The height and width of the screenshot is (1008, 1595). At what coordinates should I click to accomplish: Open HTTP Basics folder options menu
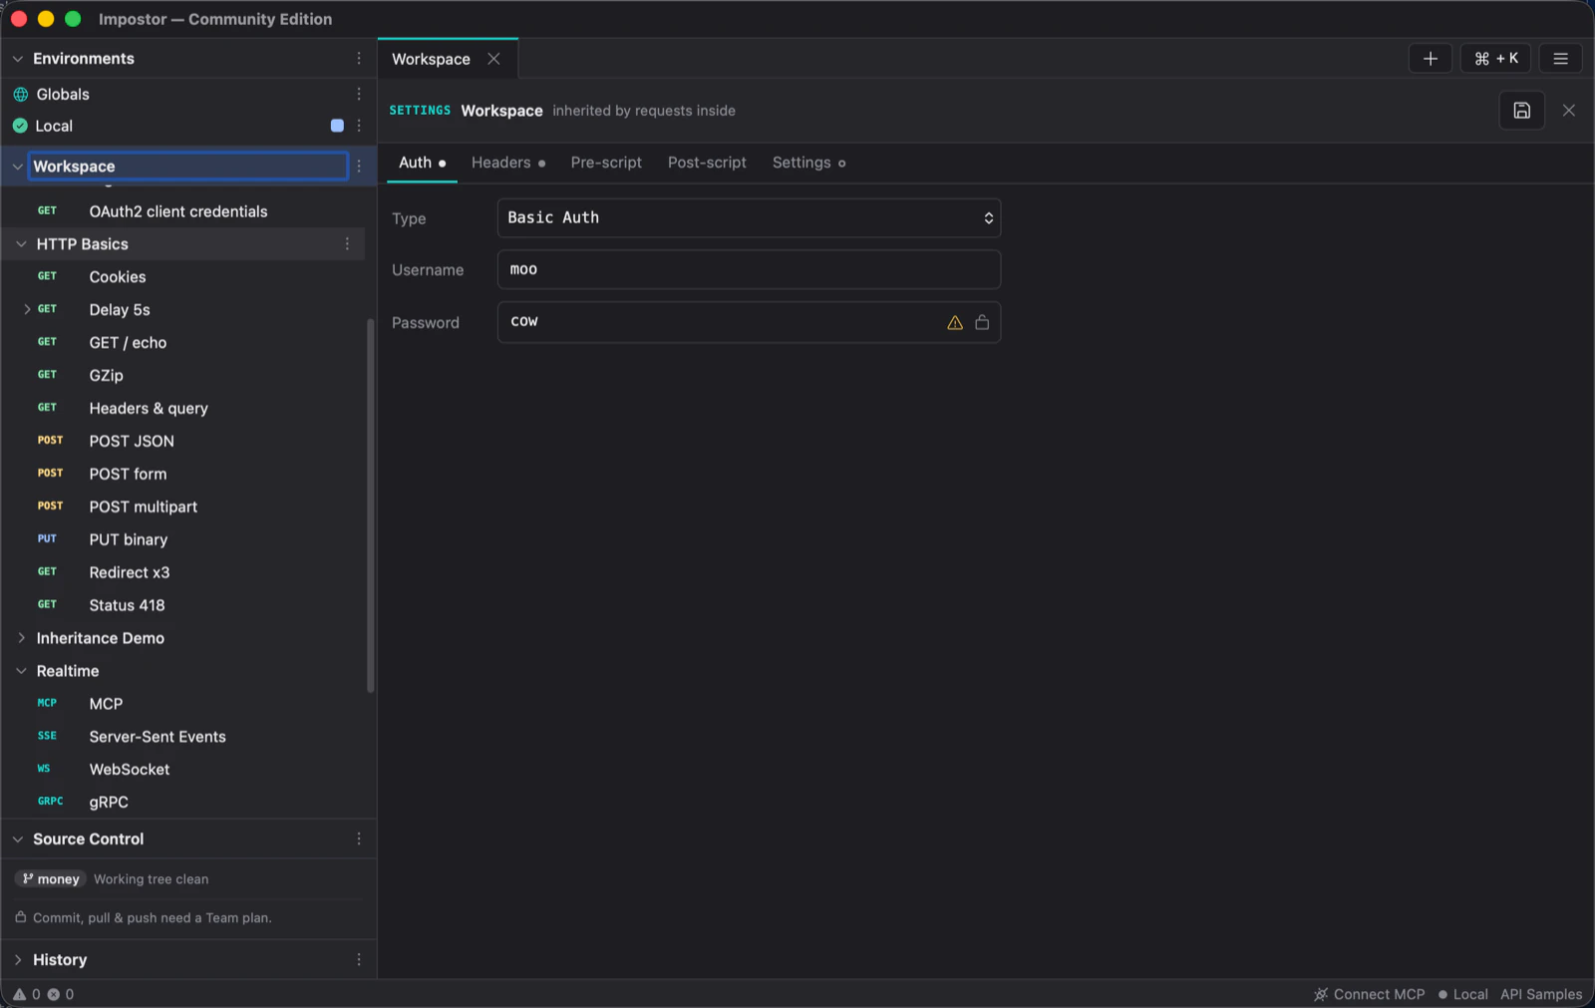(x=347, y=244)
